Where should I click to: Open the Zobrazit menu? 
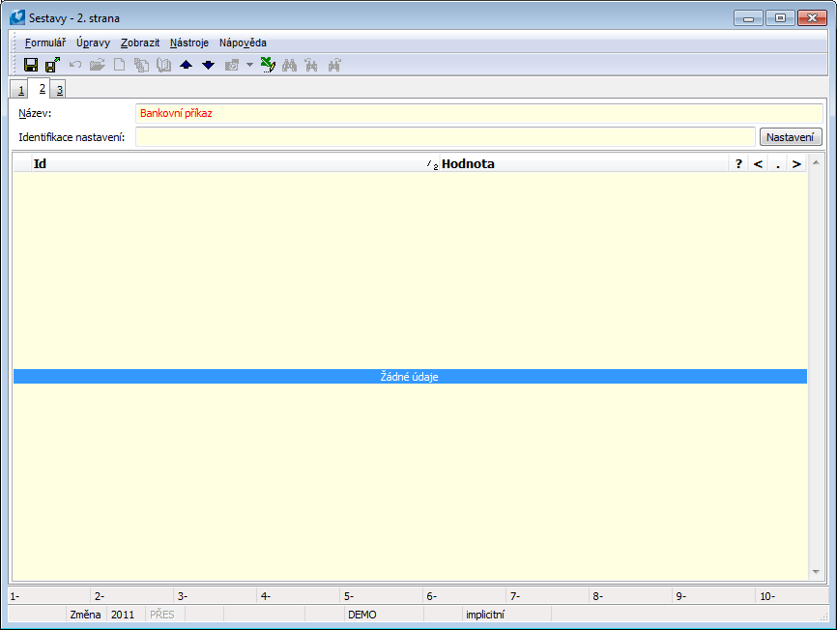(x=140, y=43)
